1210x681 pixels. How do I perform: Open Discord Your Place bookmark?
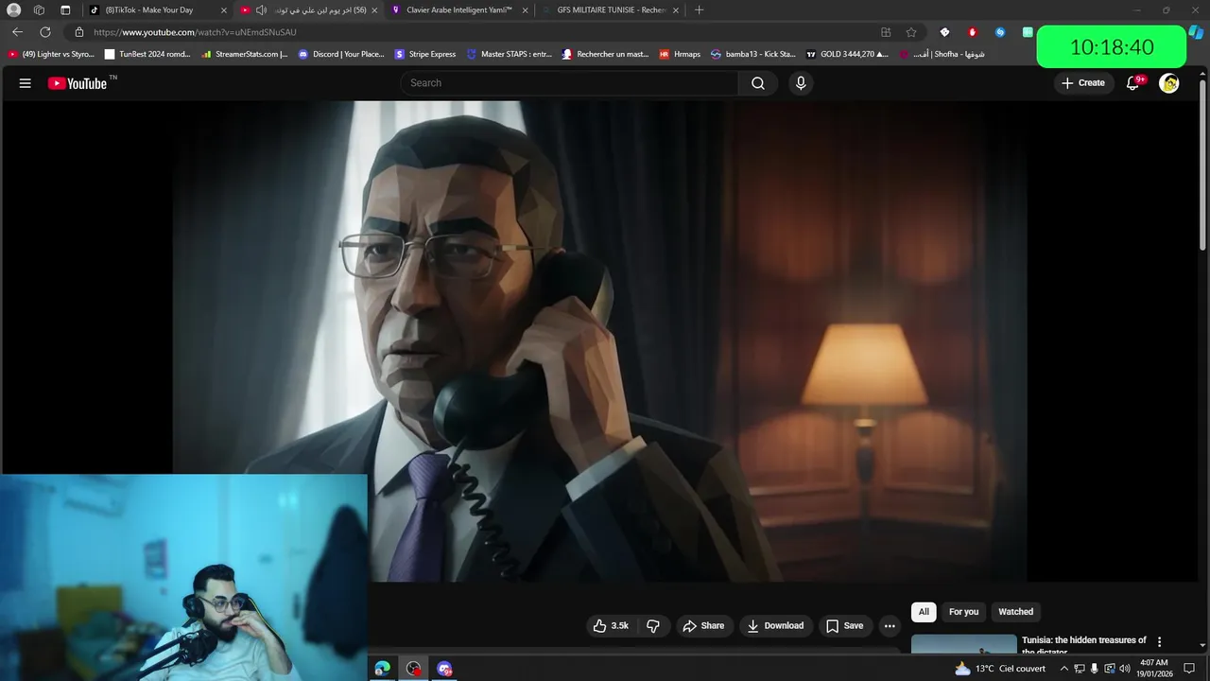click(x=341, y=54)
